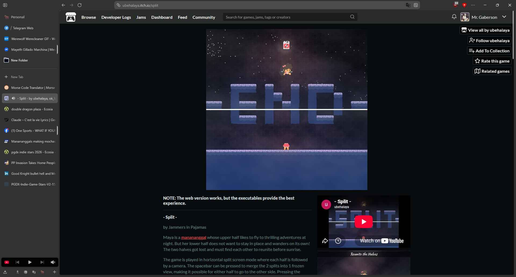The width and height of the screenshot is (516, 277).
Task: Go forward to the next page
Action: tap(71, 5)
